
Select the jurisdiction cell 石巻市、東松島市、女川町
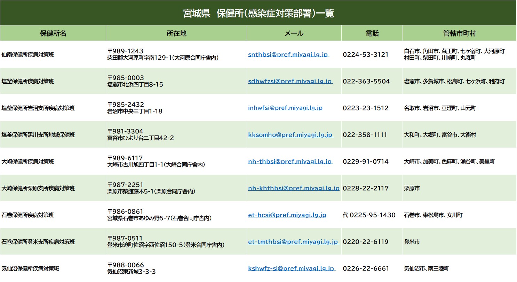pyautogui.click(x=460, y=215)
